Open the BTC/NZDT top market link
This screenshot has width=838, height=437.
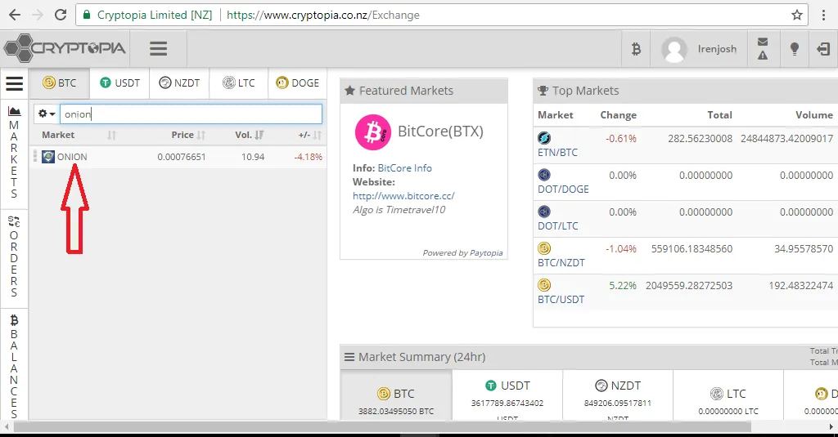pyautogui.click(x=561, y=263)
